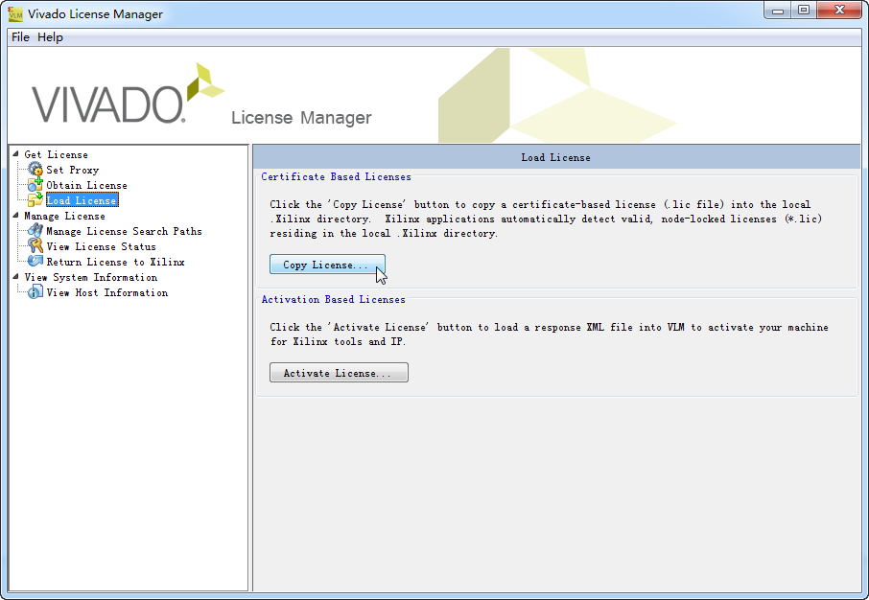Viewport: 869px width, 600px height.
Task: Select Obtain License in the tree
Action: coord(86,185)
